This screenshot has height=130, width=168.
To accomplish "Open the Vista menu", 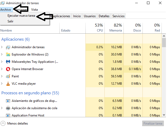I will (x=34, y=10).
